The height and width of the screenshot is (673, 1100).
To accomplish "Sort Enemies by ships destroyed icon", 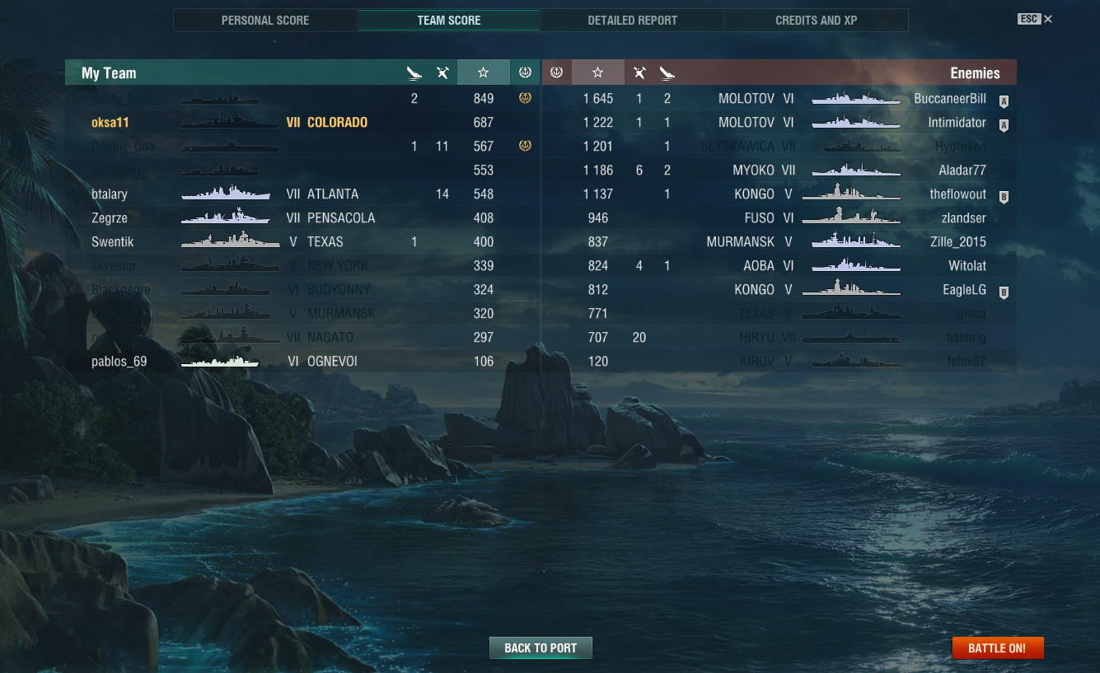I will click(x=667, y=73).
